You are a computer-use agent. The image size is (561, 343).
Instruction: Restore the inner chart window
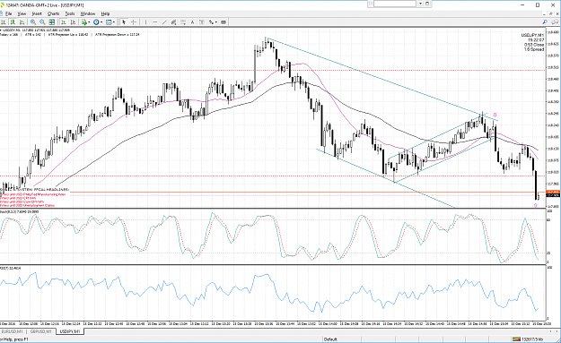click(552, 13)
